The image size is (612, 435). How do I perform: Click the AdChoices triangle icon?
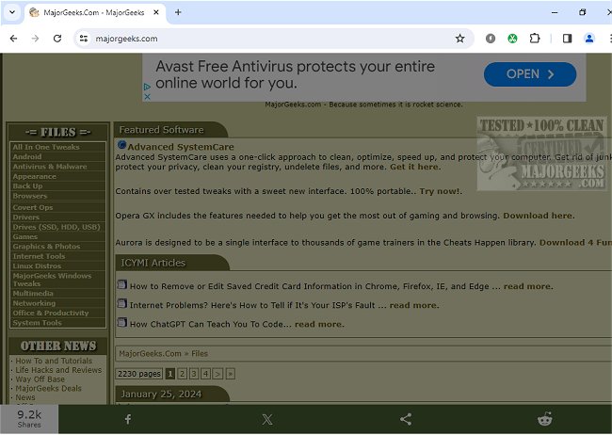click(x=147, y=87)
